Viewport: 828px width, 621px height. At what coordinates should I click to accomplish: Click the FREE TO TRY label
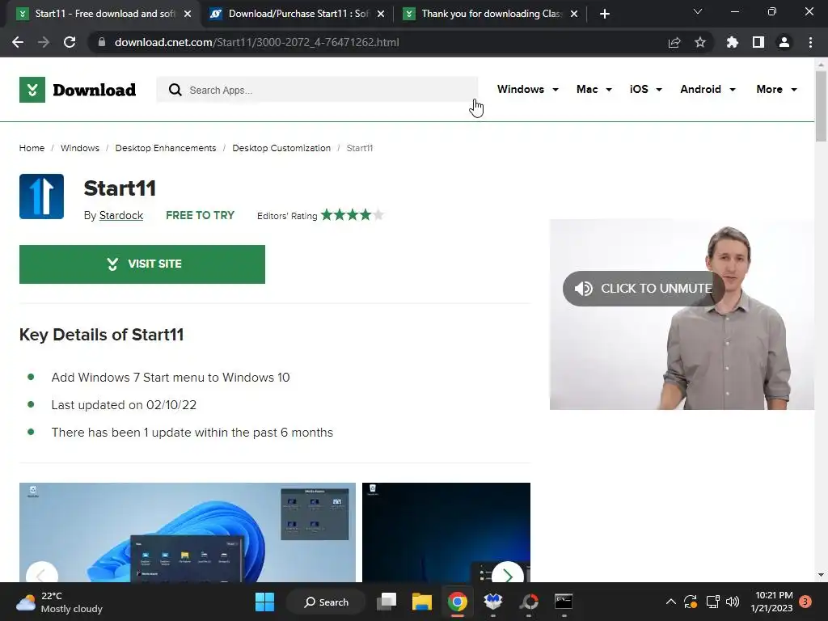click(x=201, y=215)
